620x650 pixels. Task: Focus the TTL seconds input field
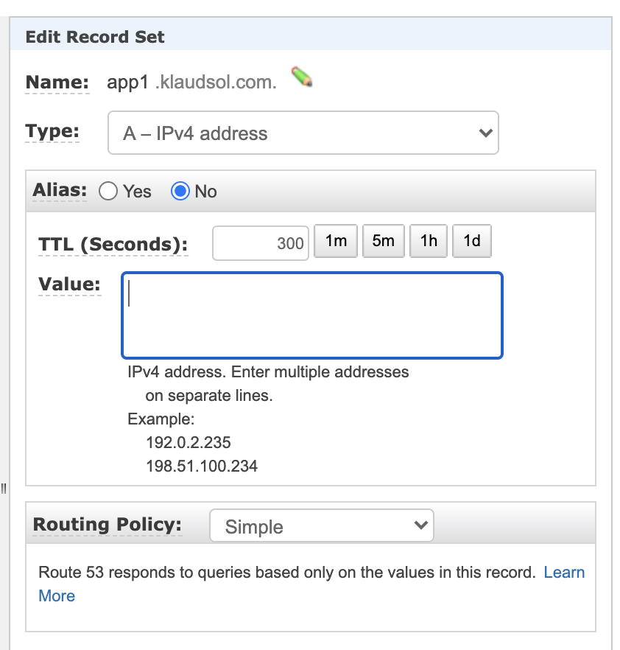tap(261, 243)
